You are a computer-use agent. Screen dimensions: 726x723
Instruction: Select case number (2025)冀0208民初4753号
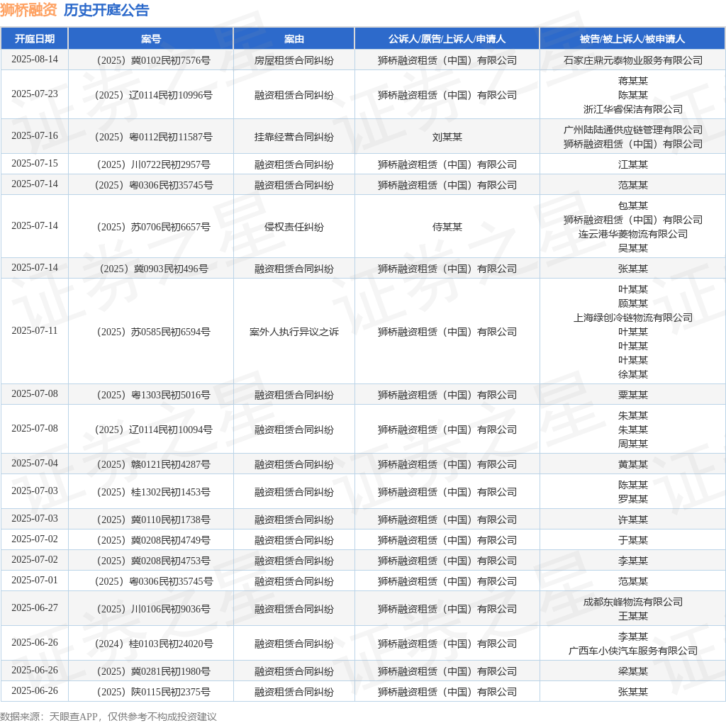(x=151, y=561)
